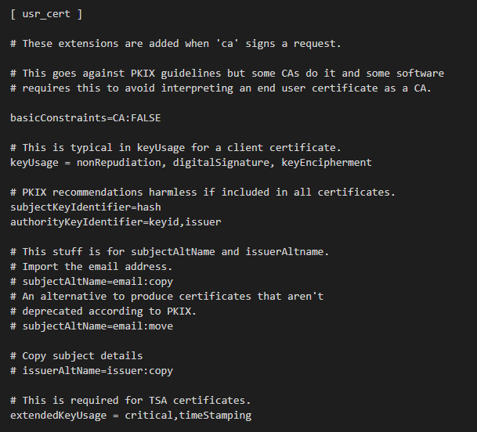Click the word keyEncipherment
This screenshot has width=477, height=432.
tap(327, 163)
